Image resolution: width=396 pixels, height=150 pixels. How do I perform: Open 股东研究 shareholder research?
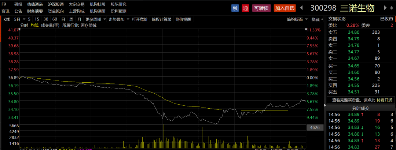pyautogui.click(x=118, y=4)
